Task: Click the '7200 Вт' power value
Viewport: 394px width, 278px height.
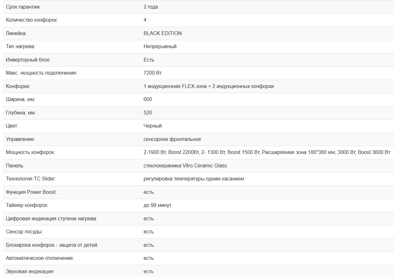Action: tap(153, 73)
